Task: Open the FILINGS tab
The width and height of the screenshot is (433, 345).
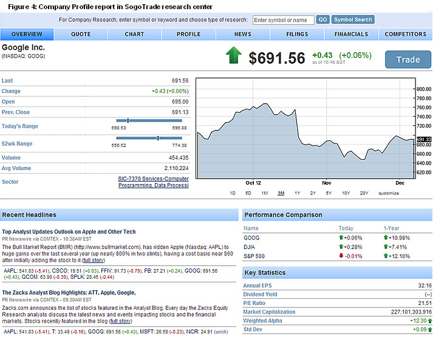Action: pyautogui.click(x=297, y=34)
